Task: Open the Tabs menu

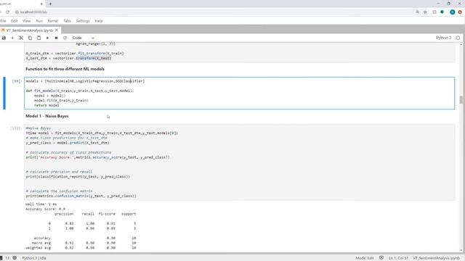Action: 67,21
